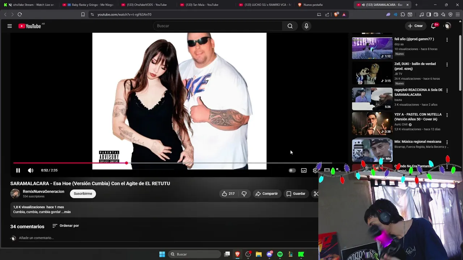Open a new browser tab with plus
463x260 pixels.
click(x=416, y=5)
